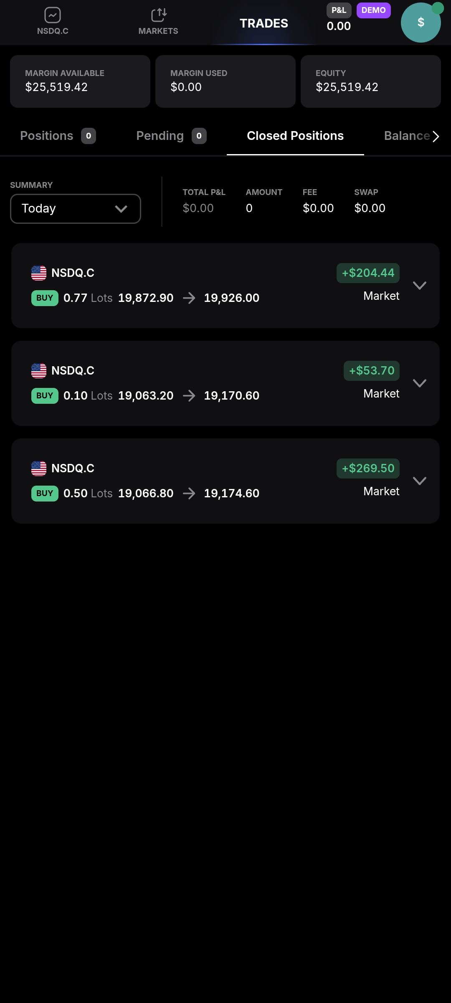Open the Summary period dropdown showing Today
This screenshot has height=1003, width=451.
tap(76, 209)
